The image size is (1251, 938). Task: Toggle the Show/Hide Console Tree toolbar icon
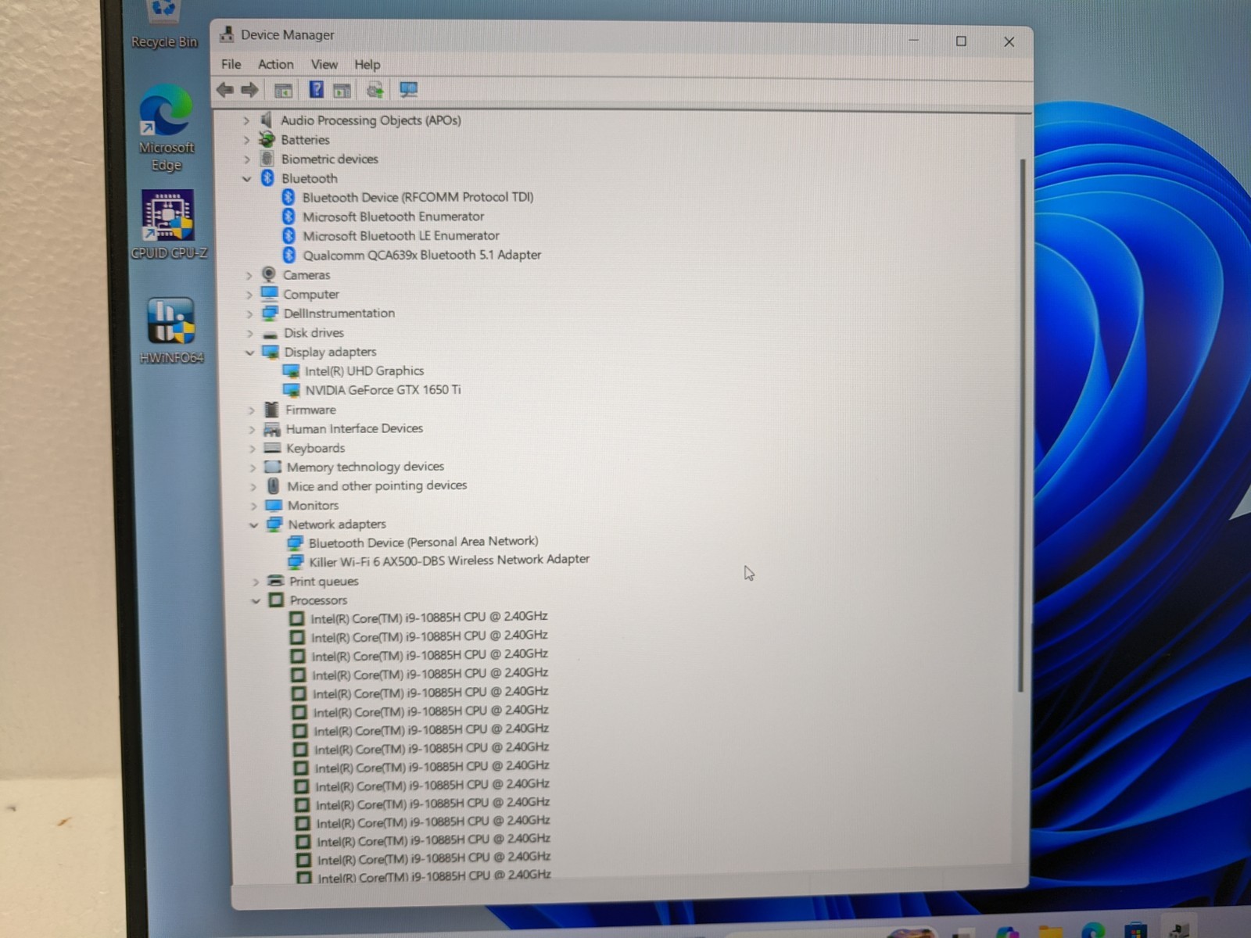pos(283,91)
